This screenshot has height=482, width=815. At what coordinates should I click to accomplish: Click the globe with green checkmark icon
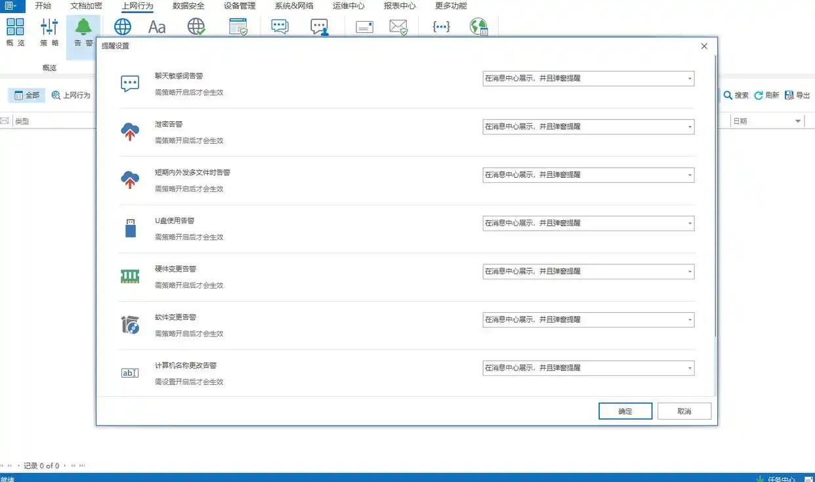click(x=196, y=27)
